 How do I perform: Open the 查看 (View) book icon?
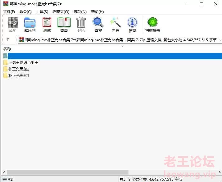(x=64, y=22)
